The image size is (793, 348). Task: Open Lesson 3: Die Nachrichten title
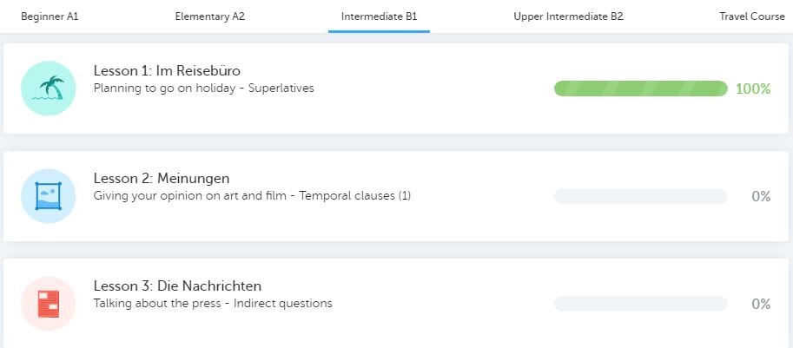click(x=177, y=286)
